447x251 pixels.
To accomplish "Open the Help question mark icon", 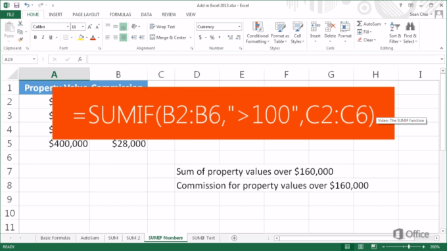I will (x=400, y=5).
